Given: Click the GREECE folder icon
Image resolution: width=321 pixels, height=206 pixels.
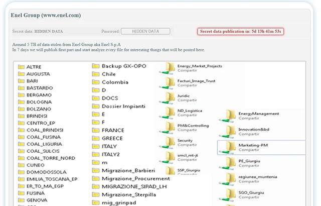Looking at the screenshot, I should [96, 138].
